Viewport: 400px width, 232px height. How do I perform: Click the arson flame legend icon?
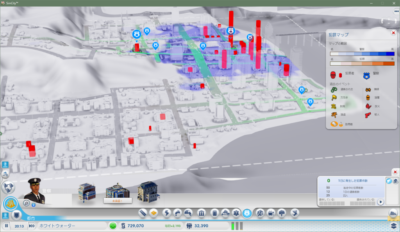pyautogui.click(x=368, y=106)
